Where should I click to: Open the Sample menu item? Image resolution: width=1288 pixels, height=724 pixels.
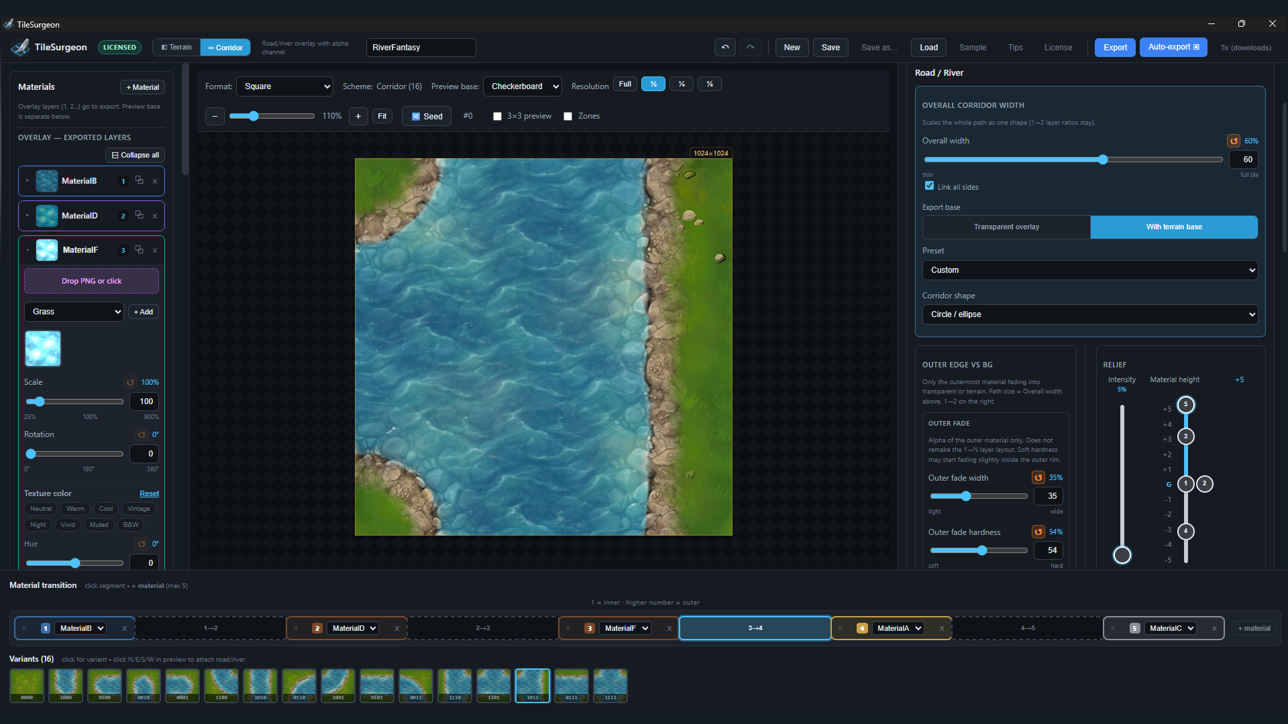click(973, 48)
